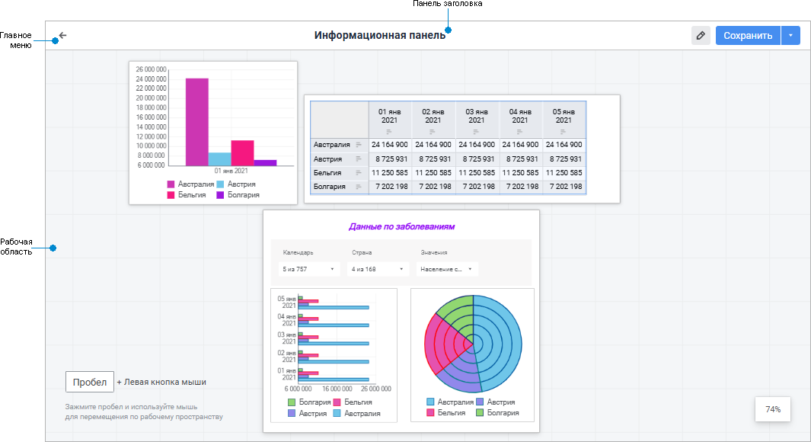Click sort icon under 02 янв 2021 column
This screenshot has width=811, height=442.
point(433,132)
